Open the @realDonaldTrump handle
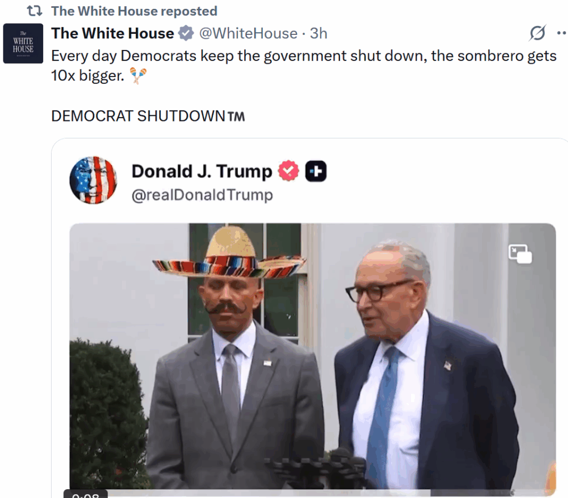The width and height of the screenshot is (568, 498). (202, 195)
